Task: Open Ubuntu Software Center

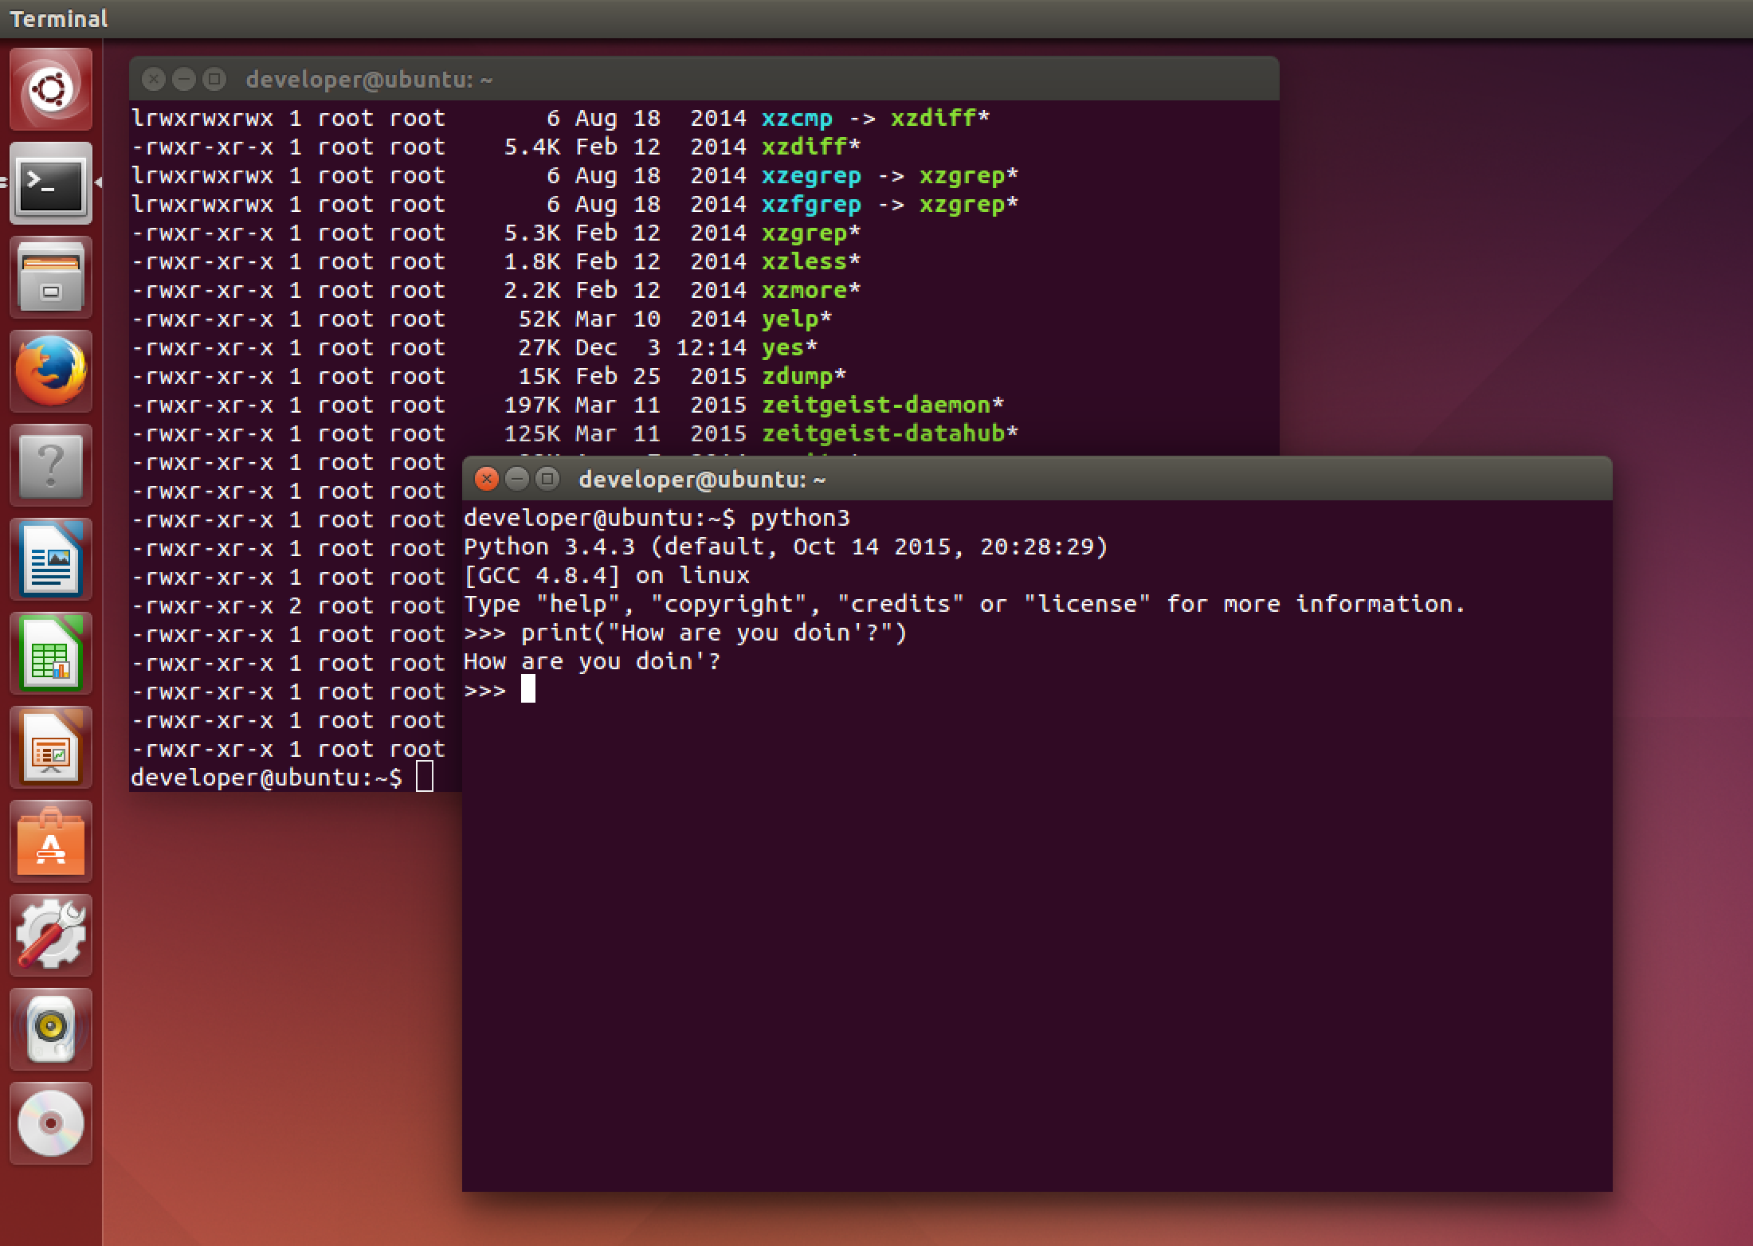Action: pos(51,841)
